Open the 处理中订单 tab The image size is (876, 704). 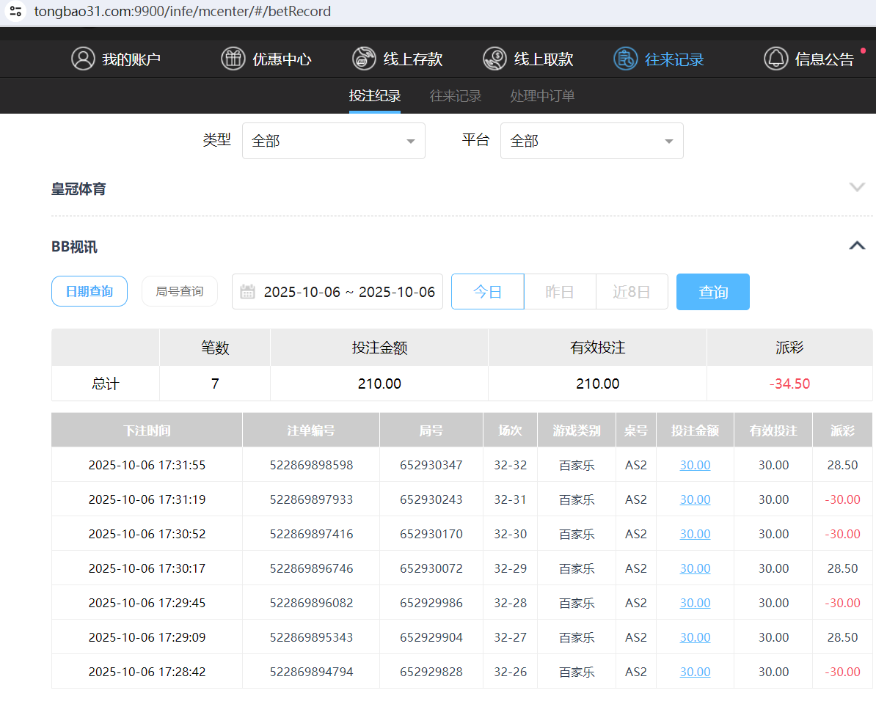tap(541, 95)
